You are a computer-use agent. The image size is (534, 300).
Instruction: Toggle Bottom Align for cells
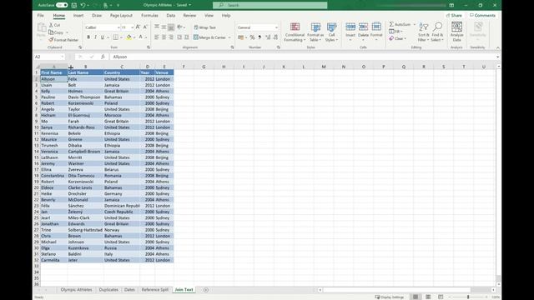pyautogui.click(x=171, y=27)
